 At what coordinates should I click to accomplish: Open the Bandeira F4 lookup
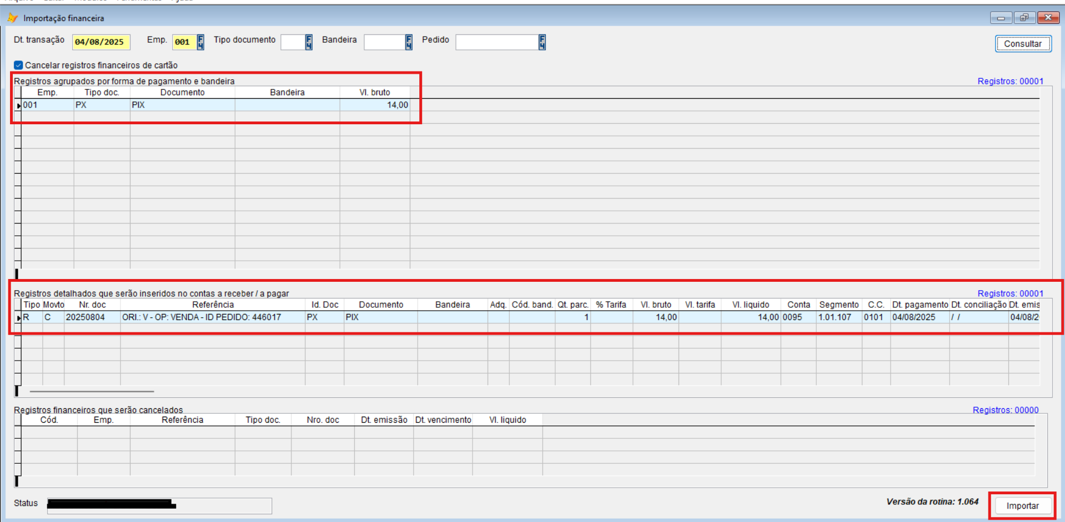tap(409, 42)
